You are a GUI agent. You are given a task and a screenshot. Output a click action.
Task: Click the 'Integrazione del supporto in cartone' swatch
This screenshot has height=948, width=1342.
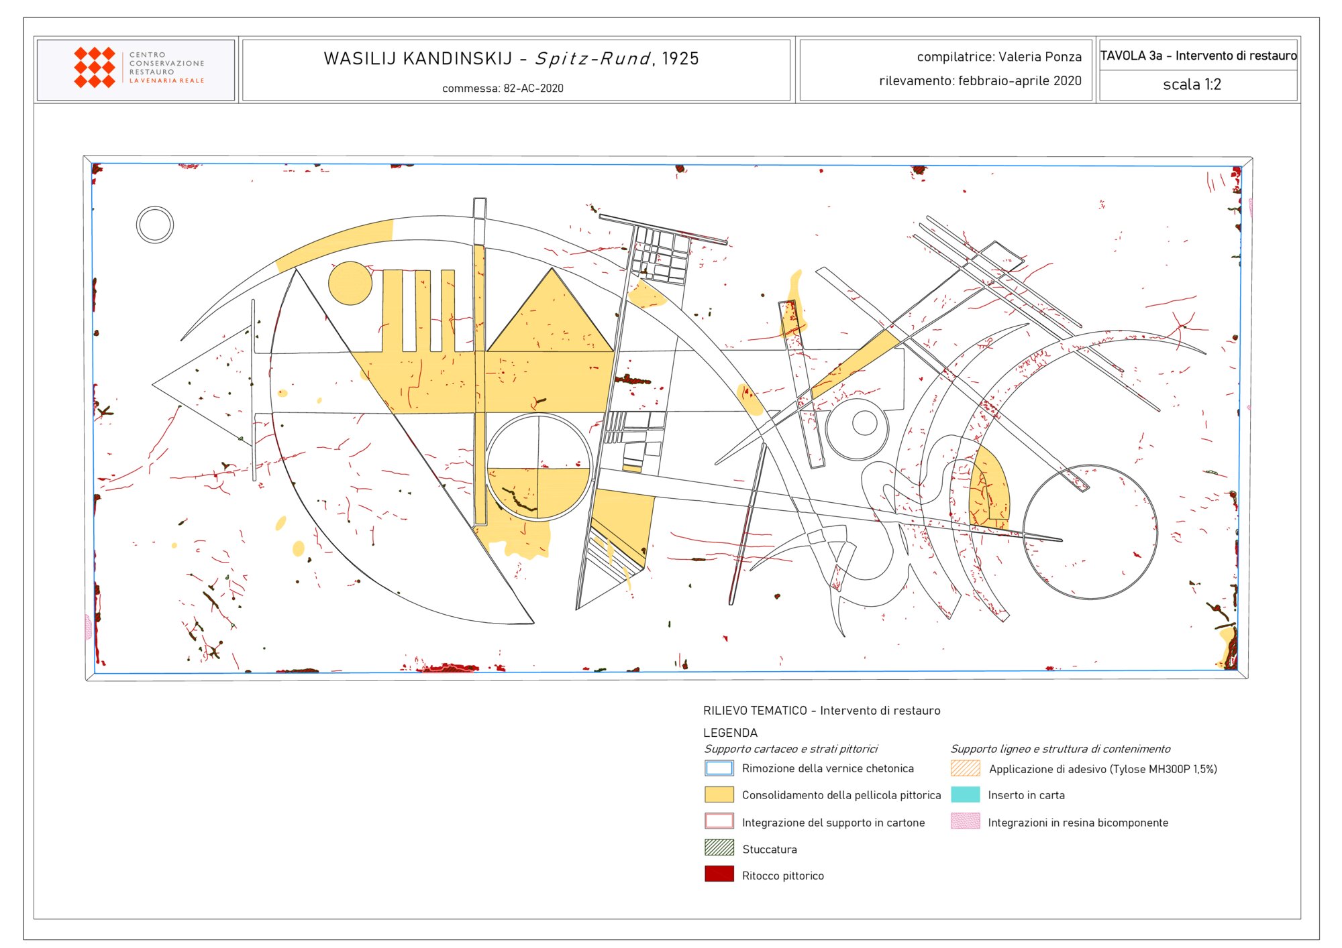pyautogui.click(x=719, y=821)
